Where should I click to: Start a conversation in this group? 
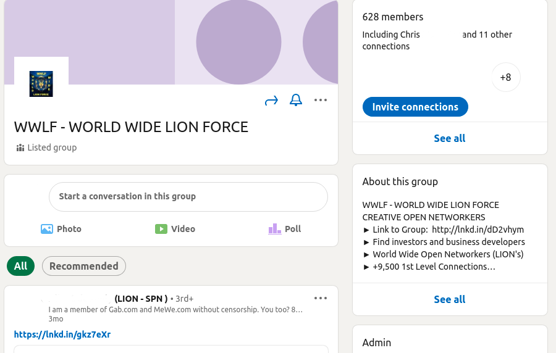click(188, 197)
